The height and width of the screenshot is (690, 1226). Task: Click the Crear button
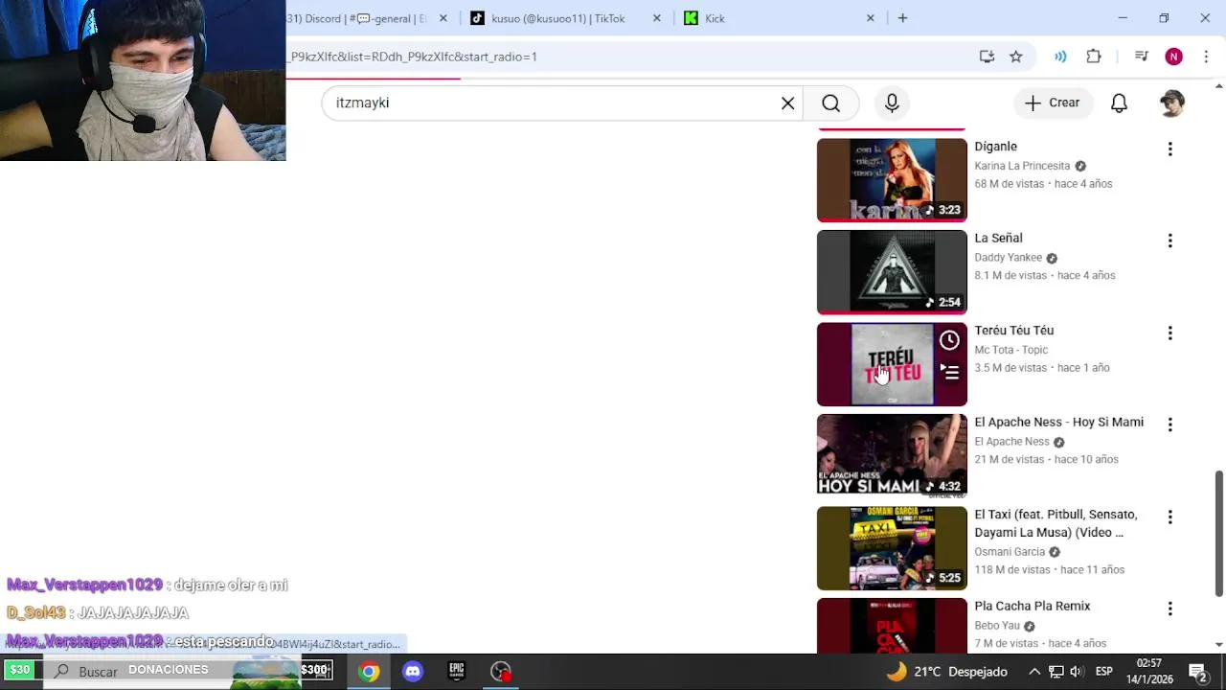(1052, 103)
